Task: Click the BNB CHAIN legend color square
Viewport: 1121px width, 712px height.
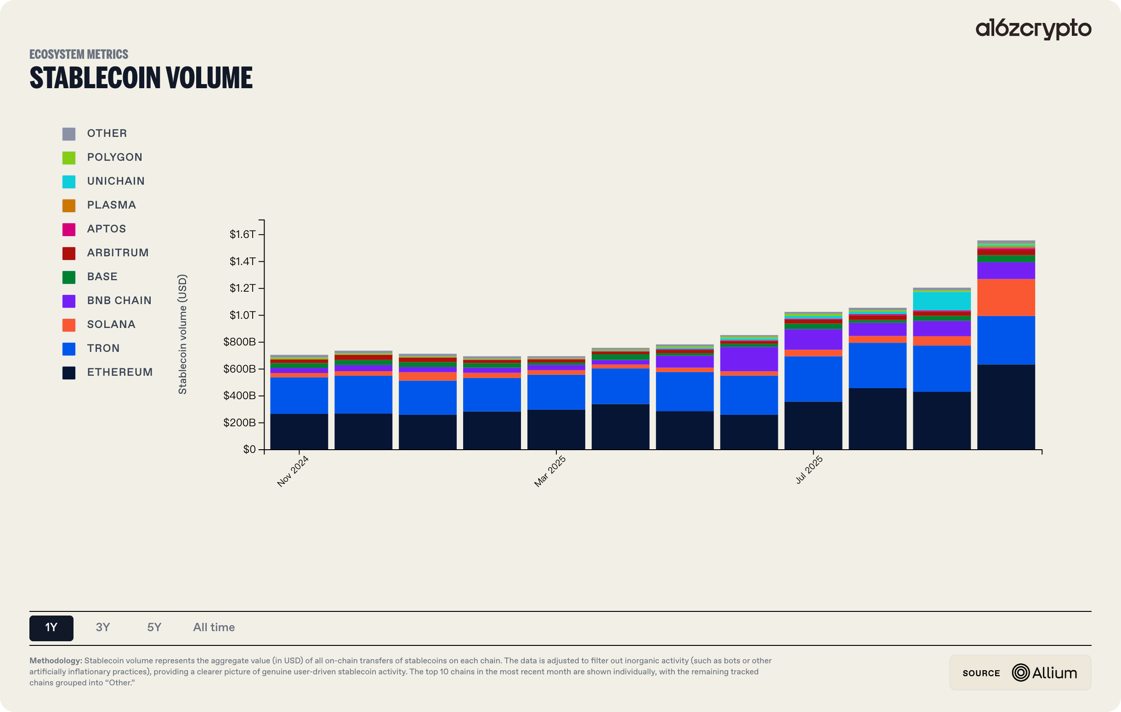Action: (69, 300)
